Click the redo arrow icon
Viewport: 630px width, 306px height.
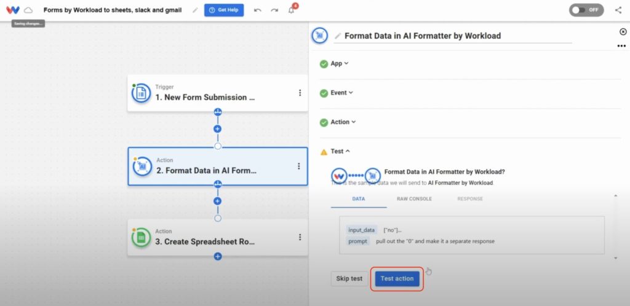274,10
